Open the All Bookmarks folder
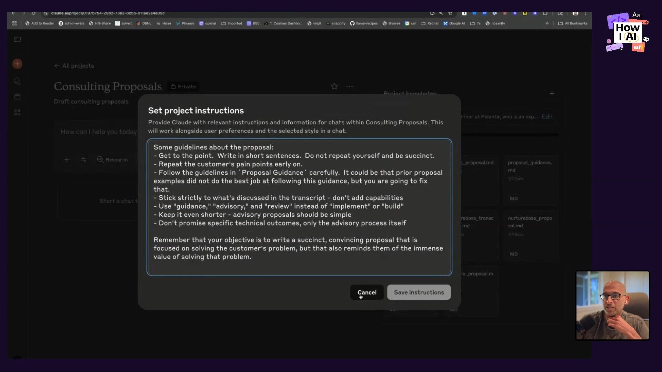Viewport: 662px width, 372px height. point(573,23)
